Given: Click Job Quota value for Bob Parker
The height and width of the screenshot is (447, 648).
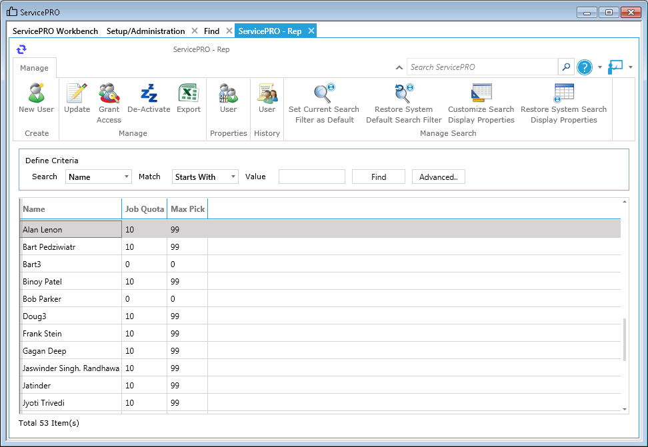Looking at the screenshot, I should [127, 298].
